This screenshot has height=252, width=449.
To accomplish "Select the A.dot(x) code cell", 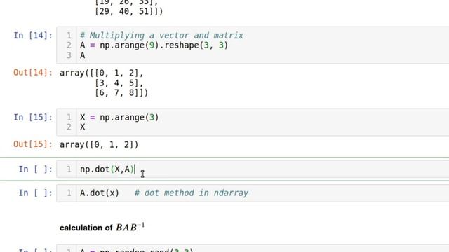I will (253, 193).
